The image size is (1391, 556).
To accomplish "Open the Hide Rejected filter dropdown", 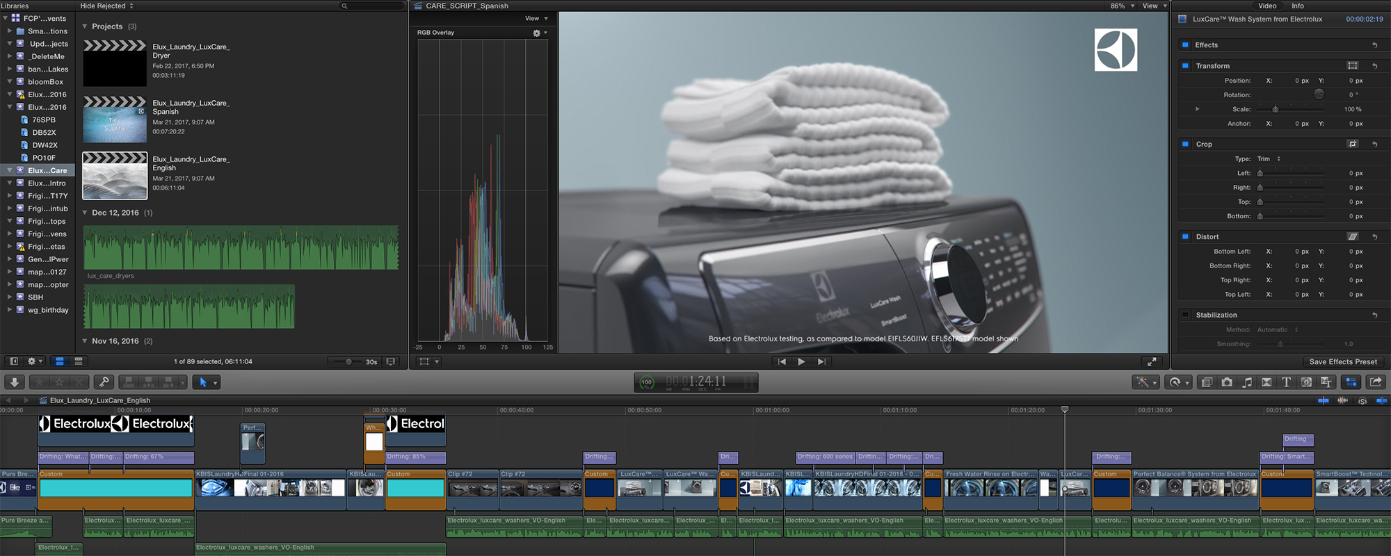I will (x=107, y=6).
